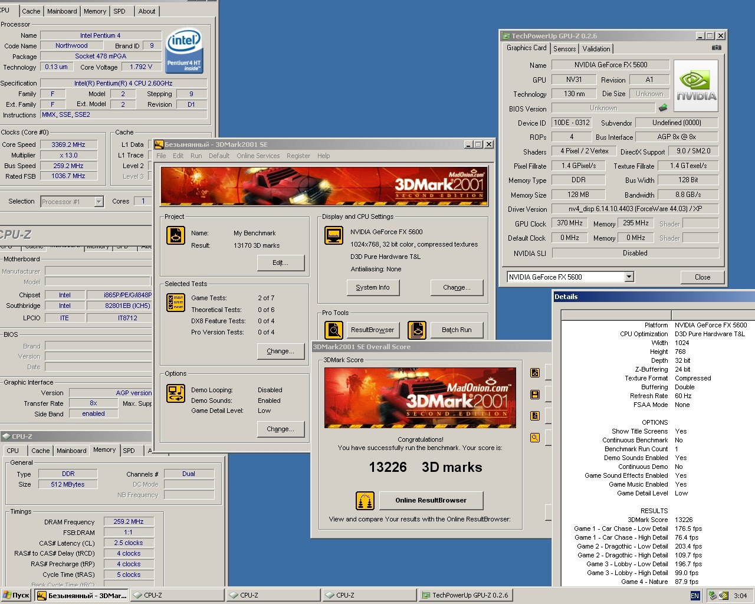755x604 pixels.
Task: Click the NVIDIA tray icon near the clock
Action: point(723,596)
